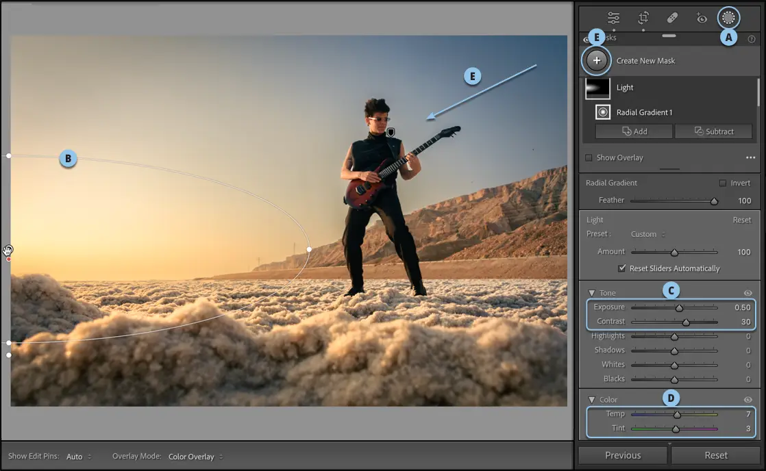Toggle the Invert checkbox
Screen dimensions: 766x471
(x=723, y=183)
